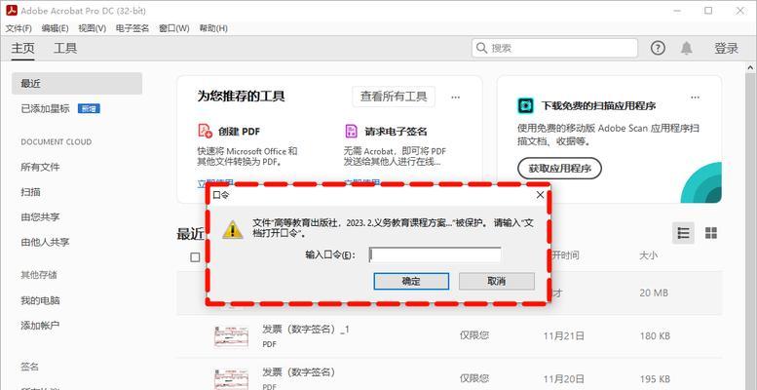This screenshot has width=757, height=390.
Task: Click 添加帐户 in the sidebar
Action: pos(40,326)
